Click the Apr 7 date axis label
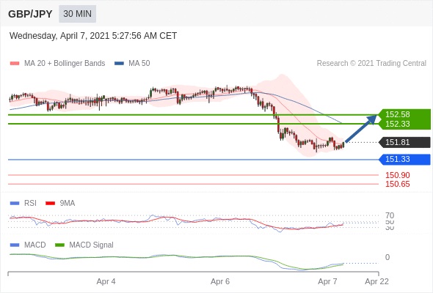The height and width of the screenshot is (293, 433). click(x=327, y=281)
